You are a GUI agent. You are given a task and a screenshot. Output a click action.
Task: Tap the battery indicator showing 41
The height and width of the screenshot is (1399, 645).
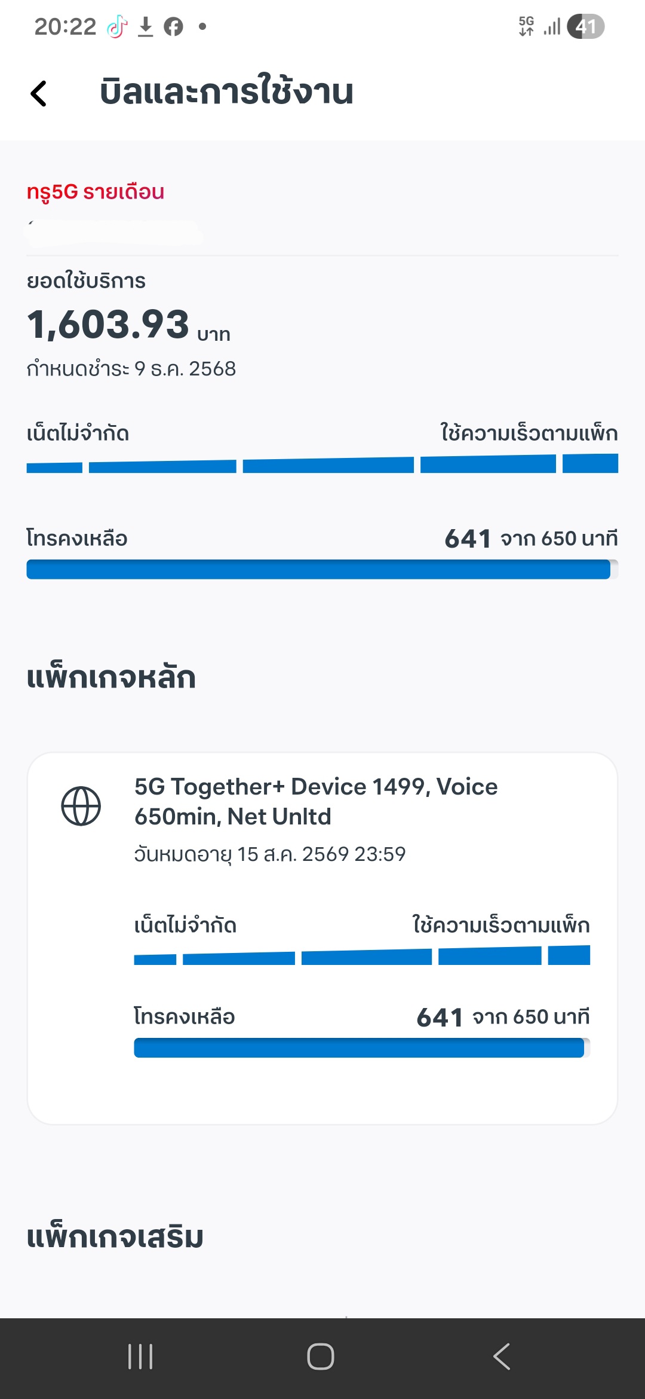(585, 27)
